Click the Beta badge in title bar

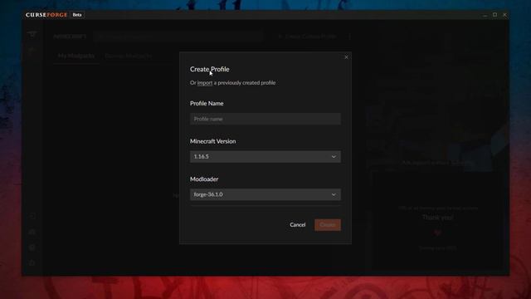[77, 15]
